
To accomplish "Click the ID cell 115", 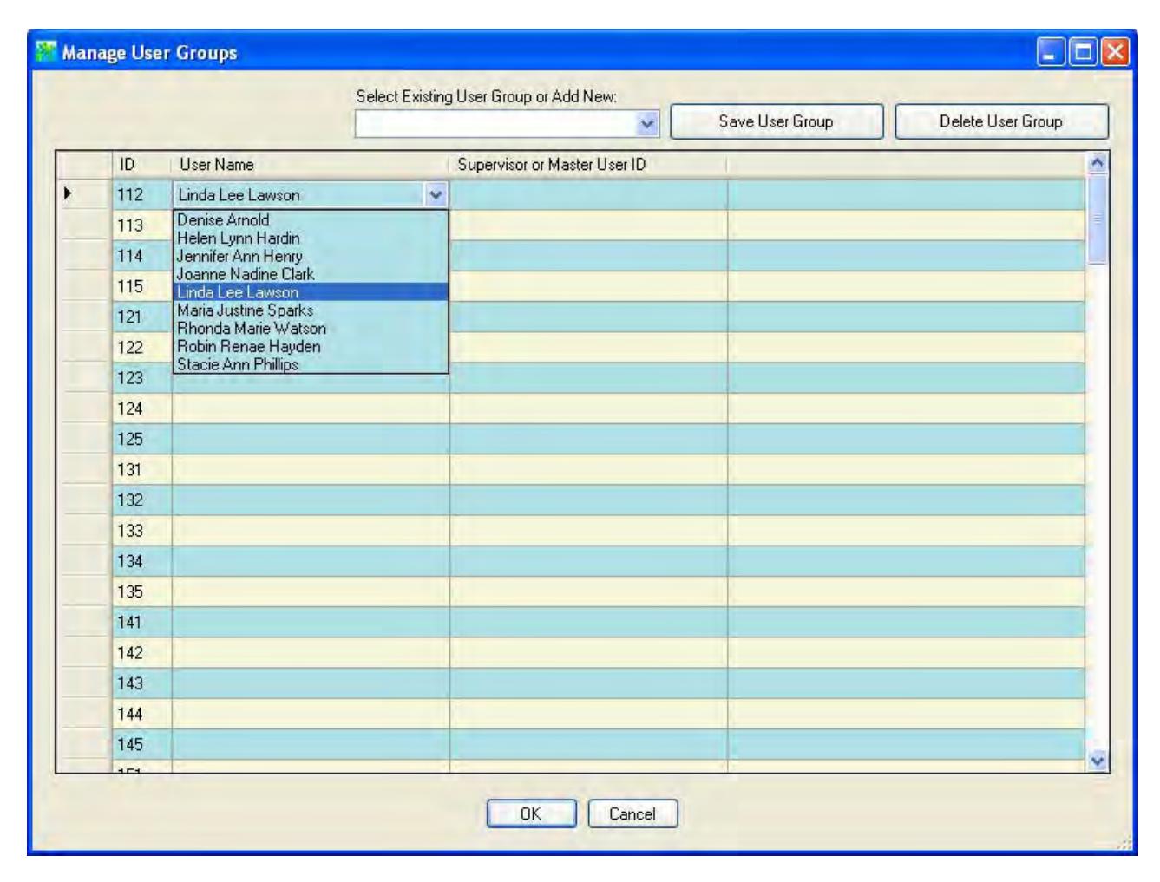I will 142,286.
